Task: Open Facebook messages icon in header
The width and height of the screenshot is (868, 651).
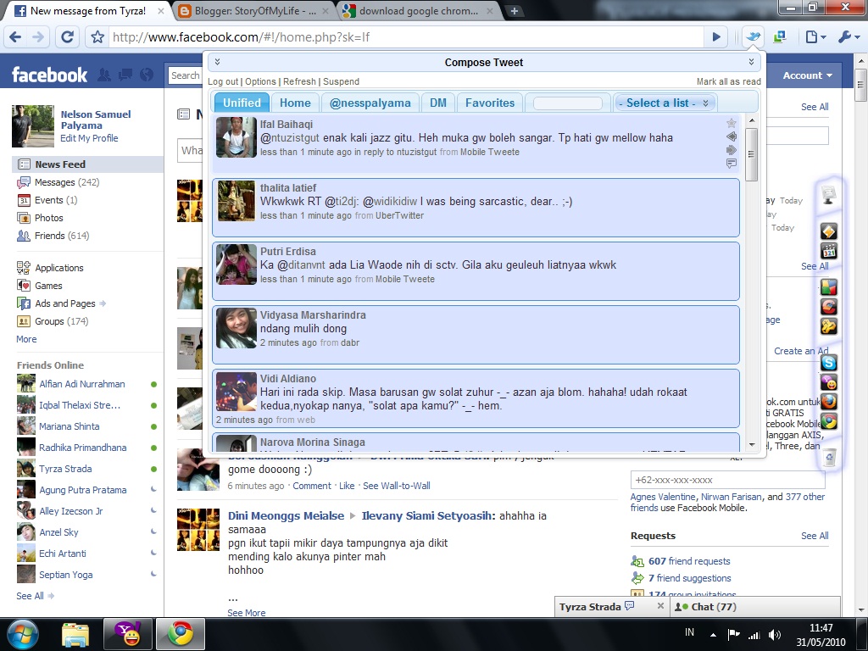Action: [125, 75]
